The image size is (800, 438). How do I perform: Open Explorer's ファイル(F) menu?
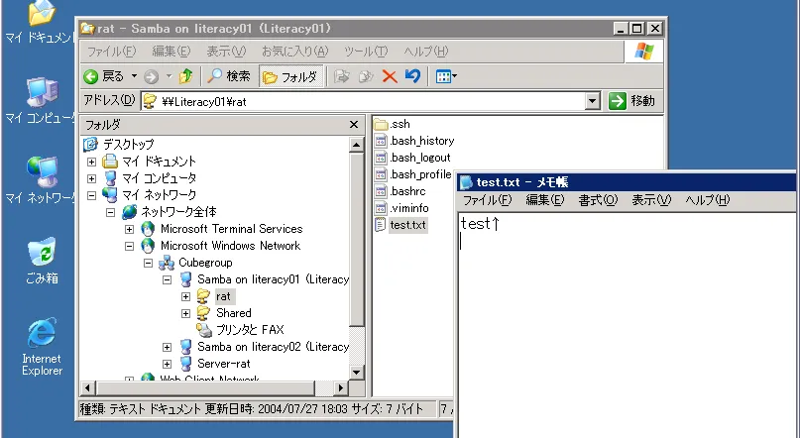[x=112, y=52]
